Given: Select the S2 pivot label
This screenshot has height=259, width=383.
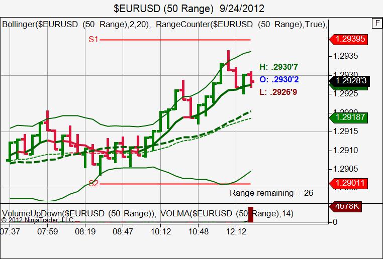Looking at the screenshot, I should (x=93, y=183).
